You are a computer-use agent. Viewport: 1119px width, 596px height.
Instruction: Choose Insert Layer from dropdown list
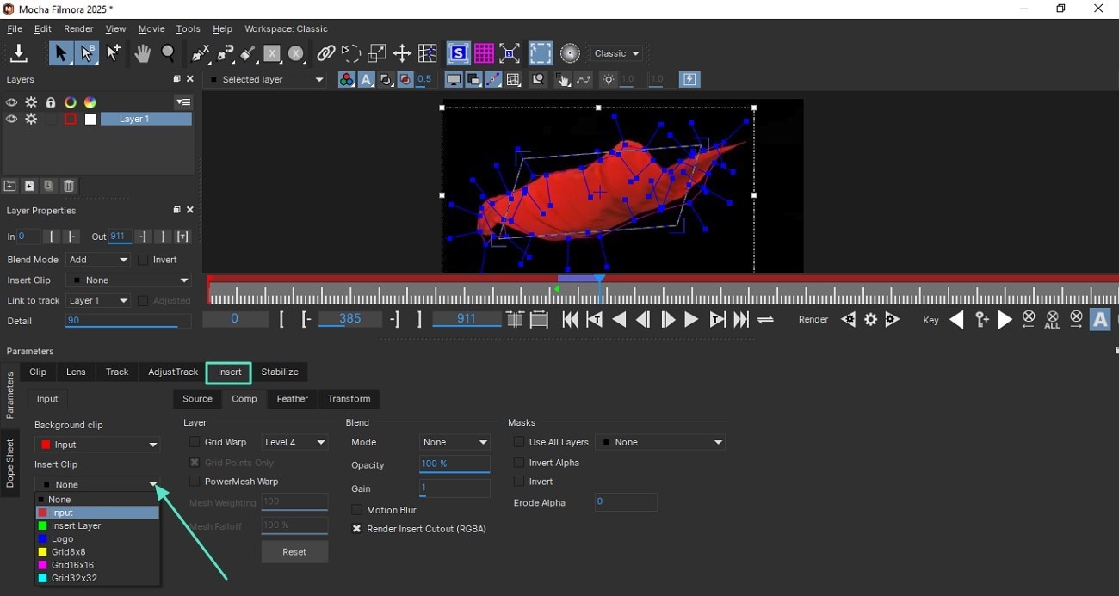(x=97, y=525)
